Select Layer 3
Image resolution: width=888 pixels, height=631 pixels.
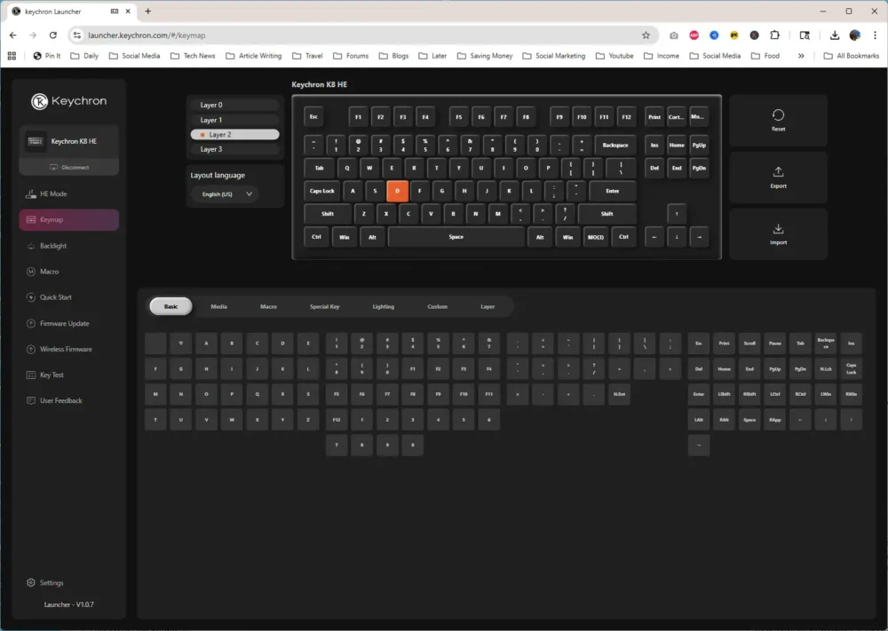tap(234, 149)
